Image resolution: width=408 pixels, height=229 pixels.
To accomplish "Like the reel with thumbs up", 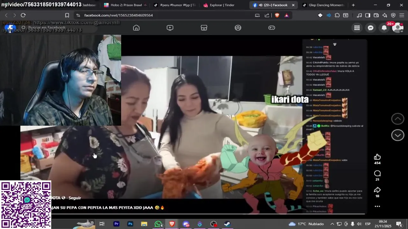I will click(377, 157).
